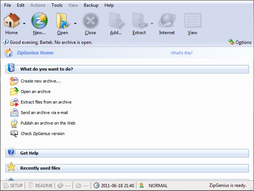Click the NORMAL status bar text
This screenshot has width=254, height=191.
click(x=158, y=185)
